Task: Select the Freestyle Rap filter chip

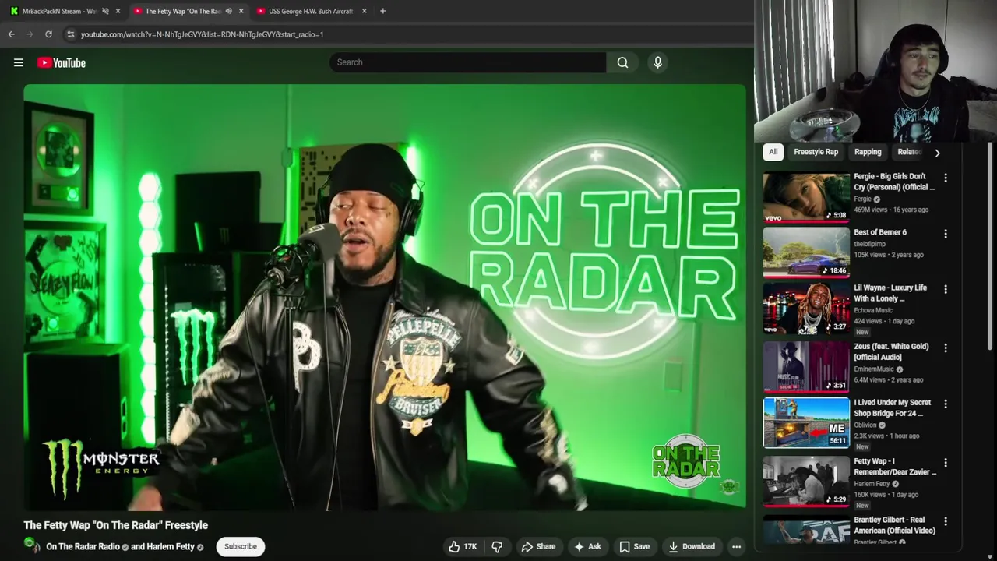Action: (x=816, y=152)
